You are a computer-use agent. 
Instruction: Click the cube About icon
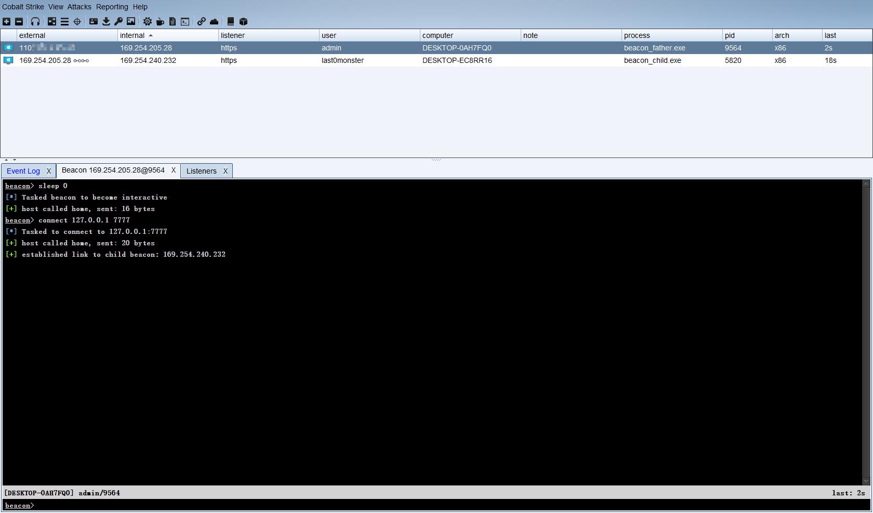(243, 21)
